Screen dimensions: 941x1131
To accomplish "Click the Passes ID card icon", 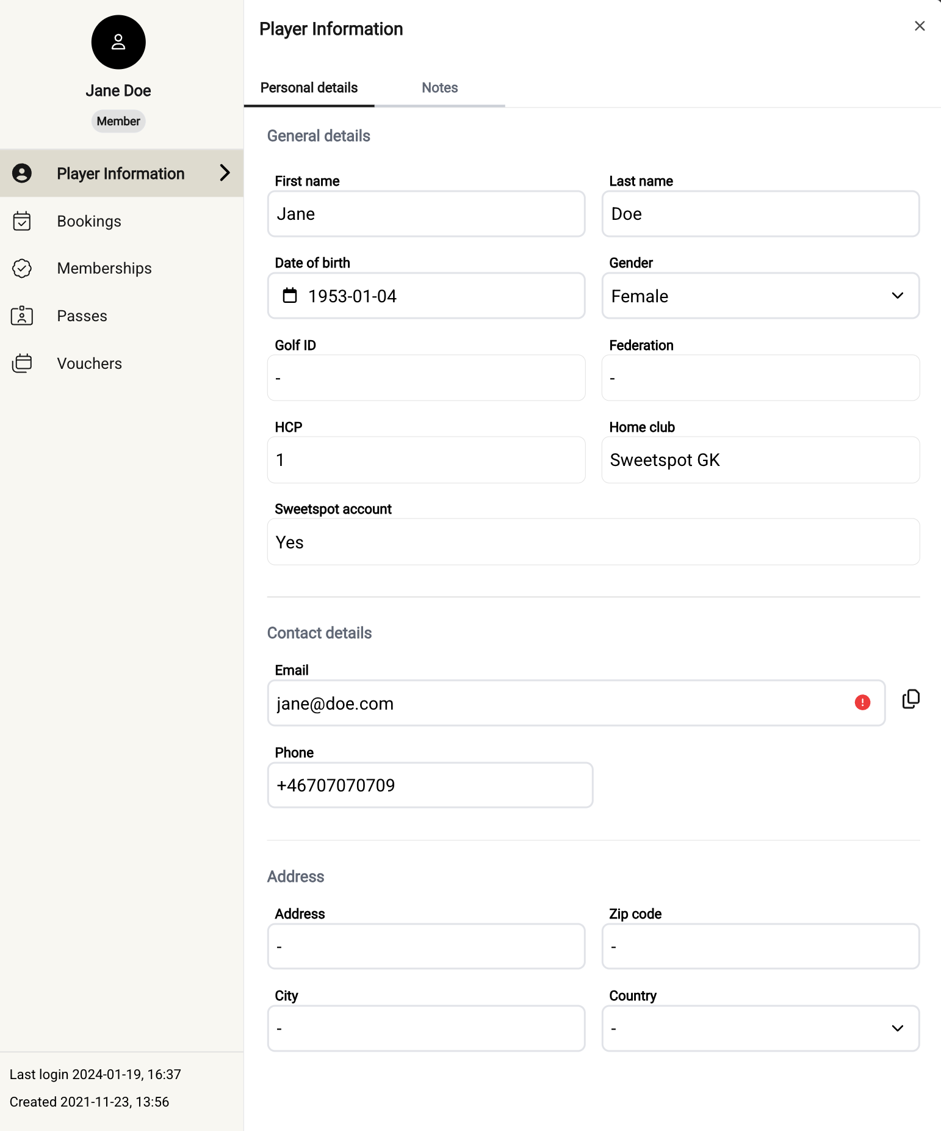I will tap(22, 316).
